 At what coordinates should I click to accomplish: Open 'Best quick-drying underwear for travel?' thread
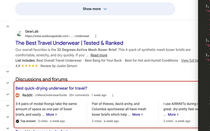click(51, 88)
